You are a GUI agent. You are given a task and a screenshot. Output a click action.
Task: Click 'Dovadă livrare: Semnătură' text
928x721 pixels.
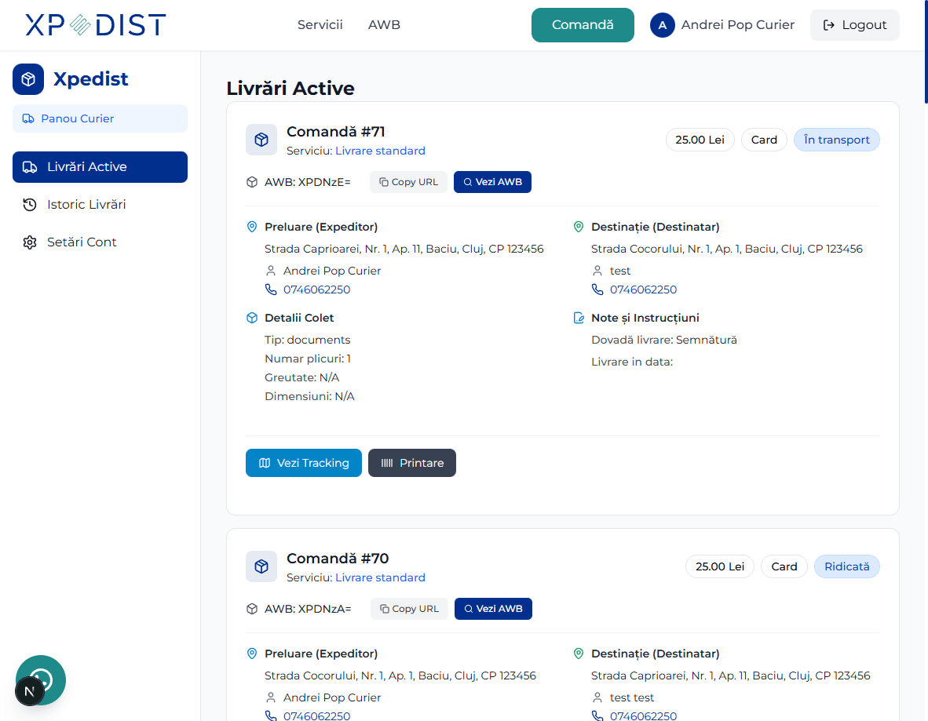[664, 340]
